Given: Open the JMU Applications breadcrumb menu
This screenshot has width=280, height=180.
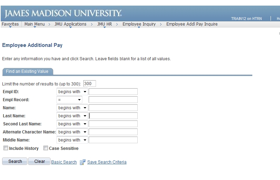Looking at the screenshot, I should (x=70, y=24).
